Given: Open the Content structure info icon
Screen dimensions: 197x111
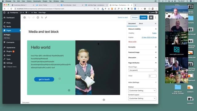Looking at the screenshot, I should [38, 18].
